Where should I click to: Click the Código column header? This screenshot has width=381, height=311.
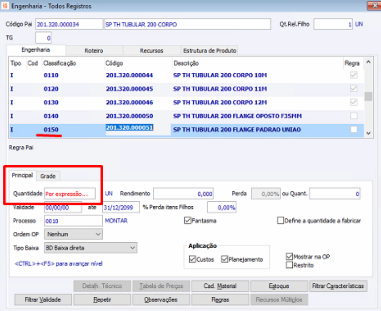[114, 63]
